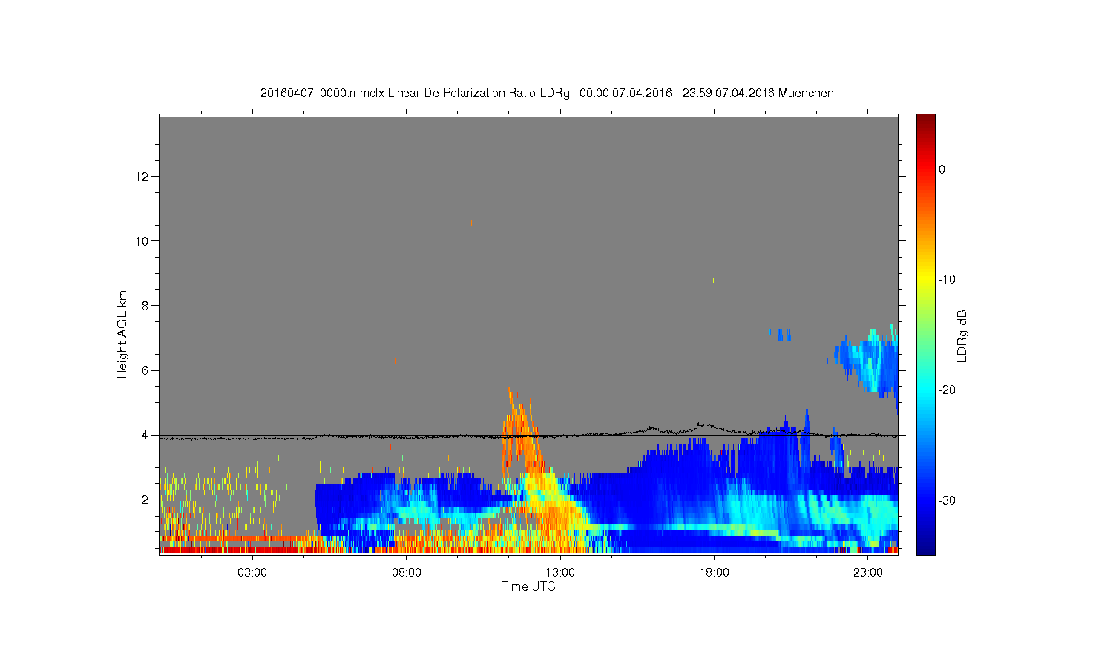1113x668 pixels.
Task: Click the colorbar tick label -20
Action: 947,390
